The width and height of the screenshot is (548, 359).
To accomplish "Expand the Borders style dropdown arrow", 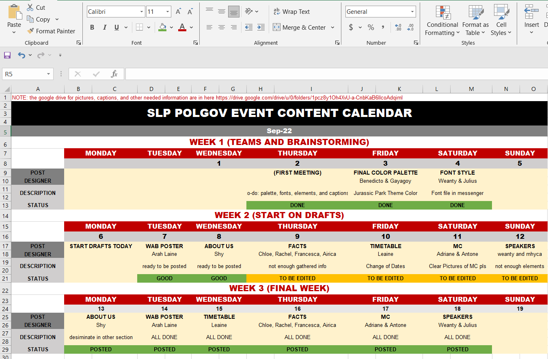I will click(149, 27).
